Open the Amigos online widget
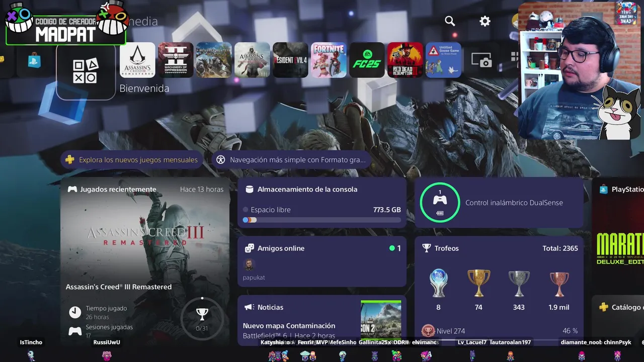644x362 pixels. 322,261
